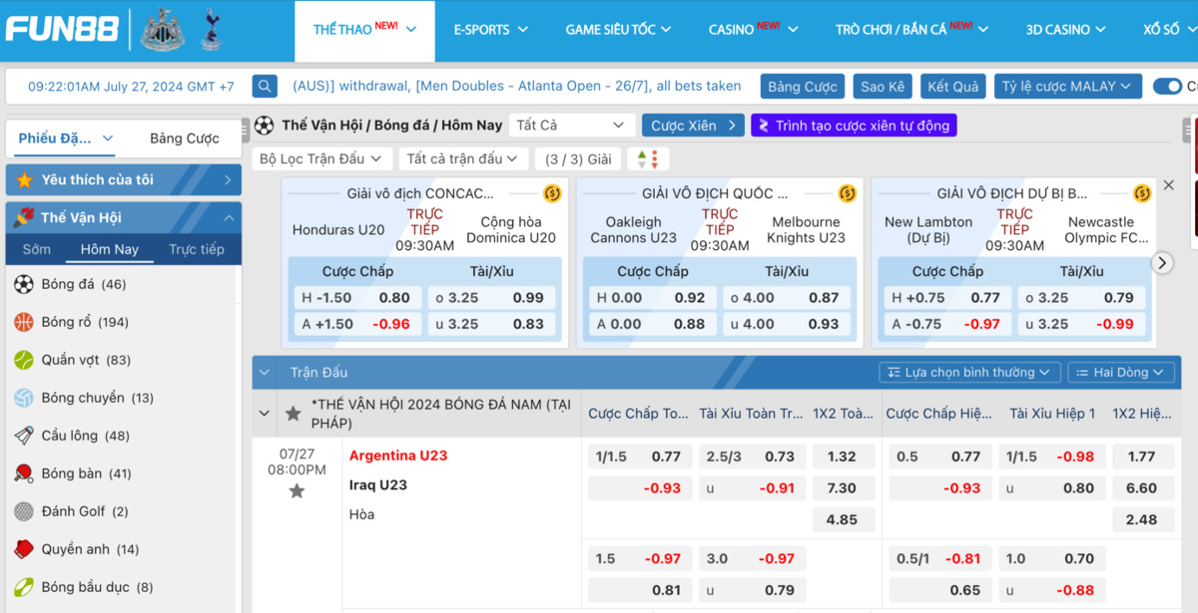
Task: Click the Cầu lông badminton icon
Action: (24, 436)
